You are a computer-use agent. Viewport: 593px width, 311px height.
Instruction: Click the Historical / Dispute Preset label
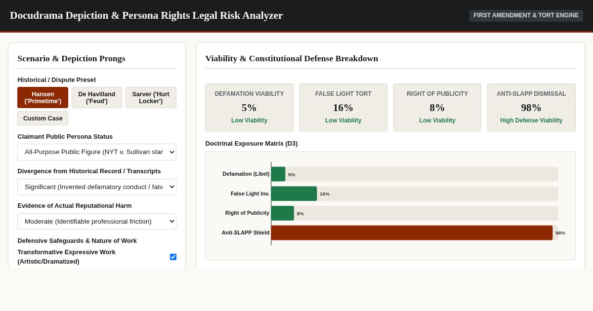57,79
